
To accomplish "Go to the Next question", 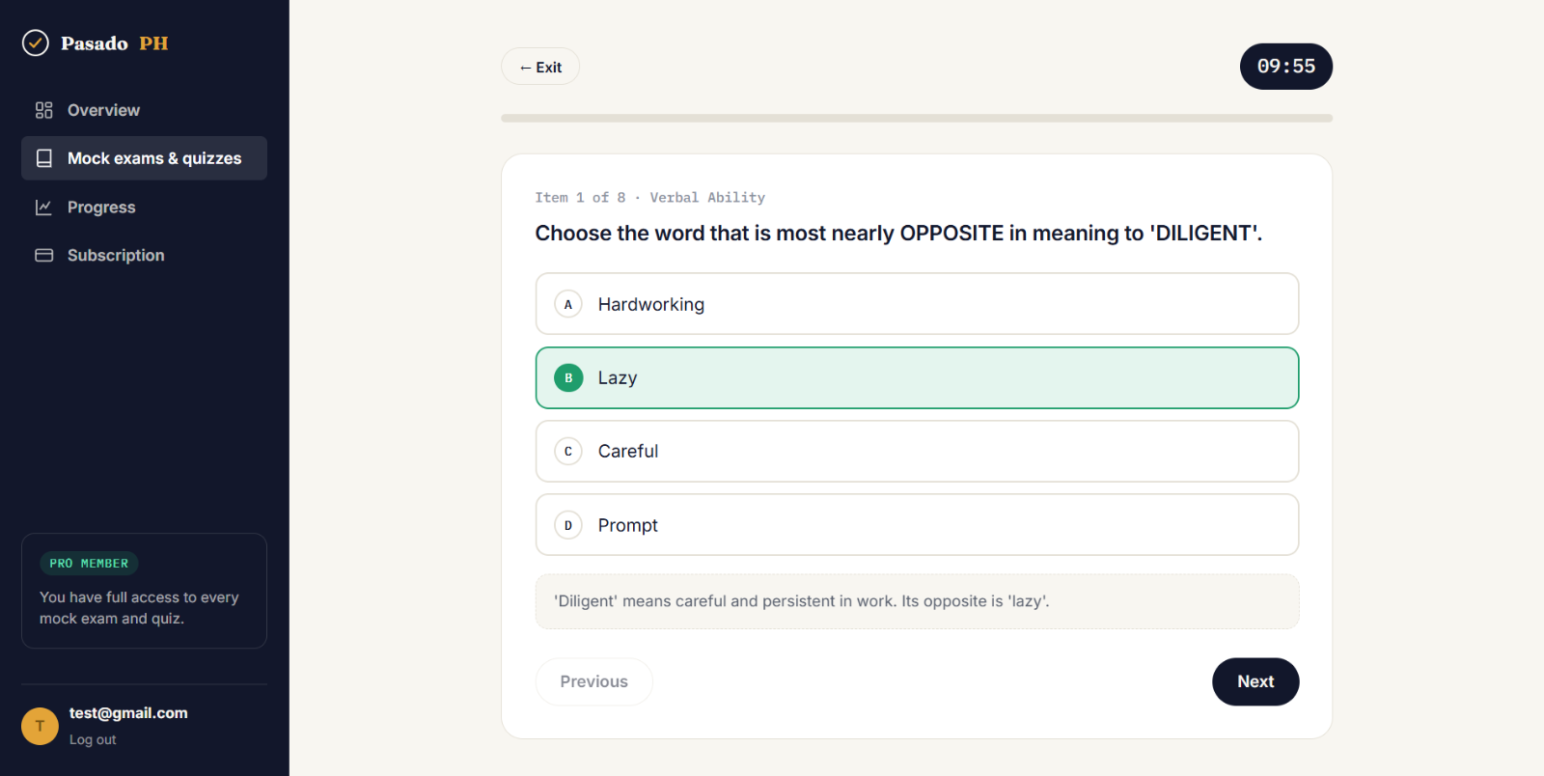I will [1255, 681].
